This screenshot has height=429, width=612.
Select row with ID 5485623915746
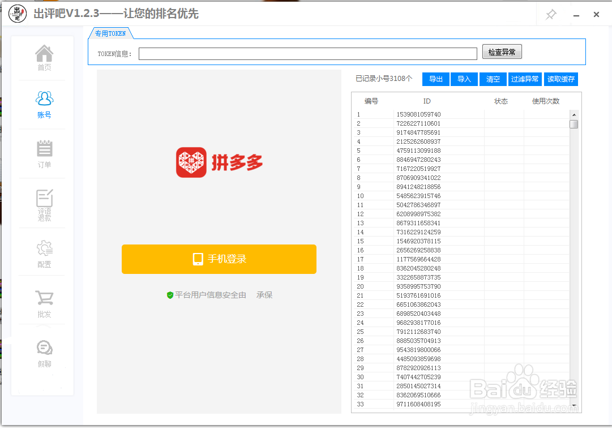pyautogui.click(x=461, y=196)
